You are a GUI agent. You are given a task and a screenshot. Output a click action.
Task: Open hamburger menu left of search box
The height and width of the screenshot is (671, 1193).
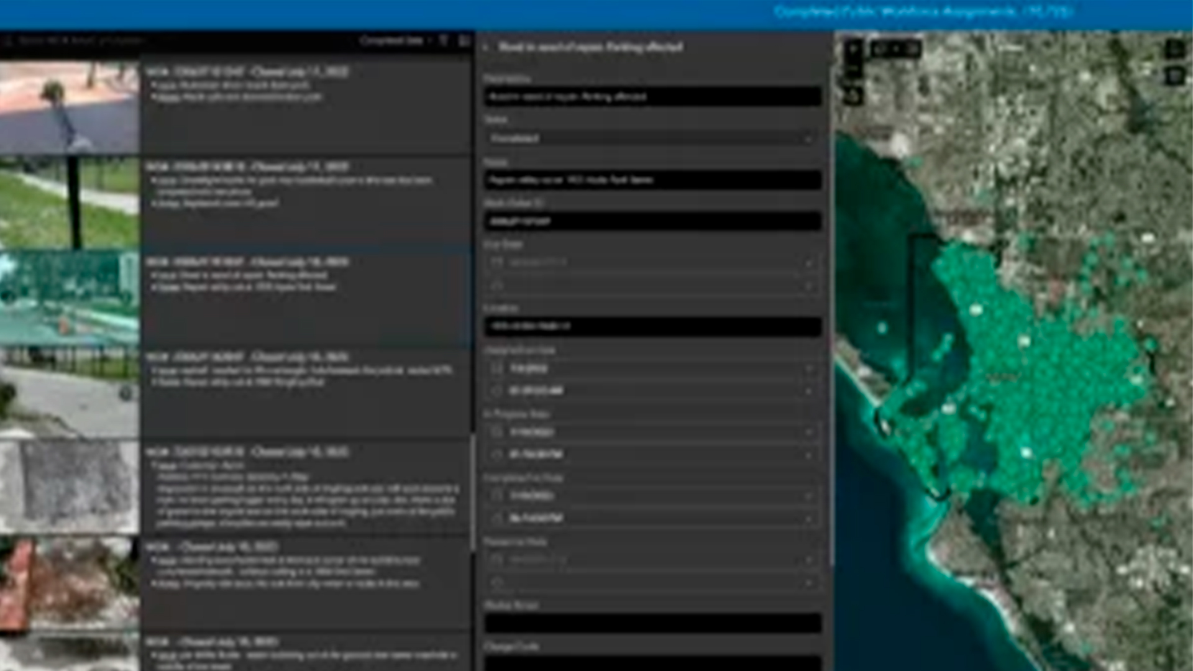tap(9, 41)
